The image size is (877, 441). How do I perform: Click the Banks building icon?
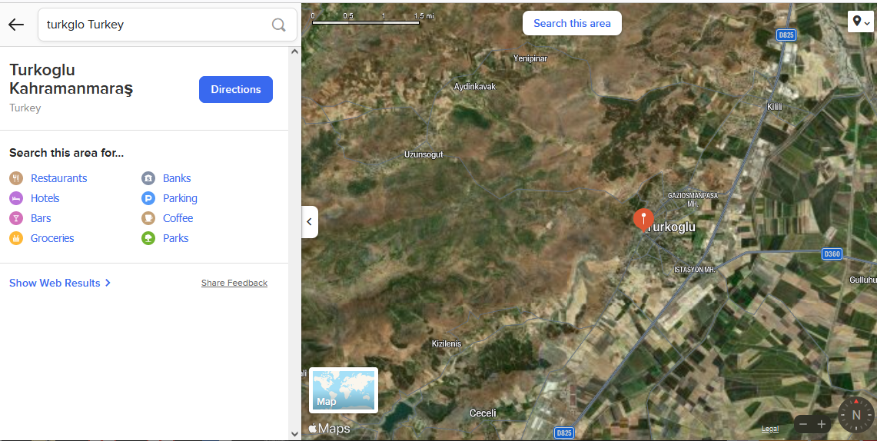(148, 178)
